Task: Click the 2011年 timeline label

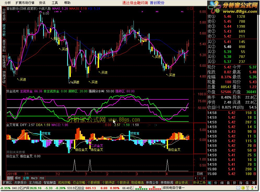Action: [12, 174]
